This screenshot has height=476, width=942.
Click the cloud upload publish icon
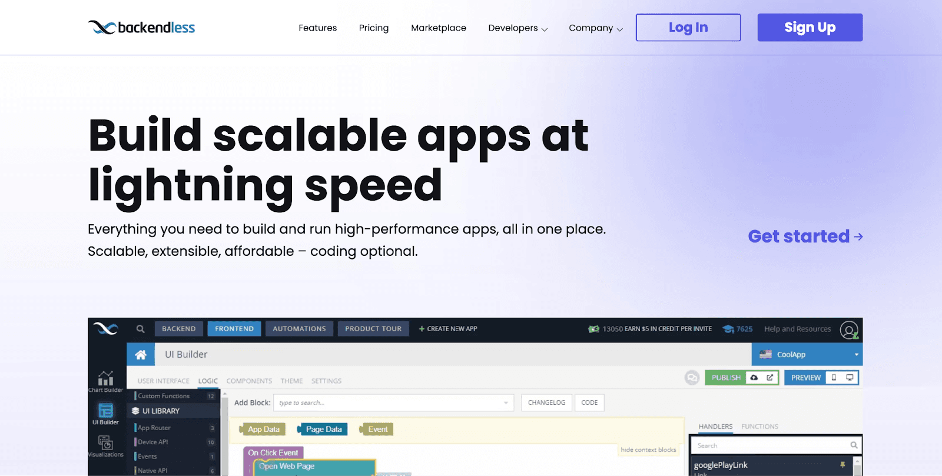coord(754,378)
